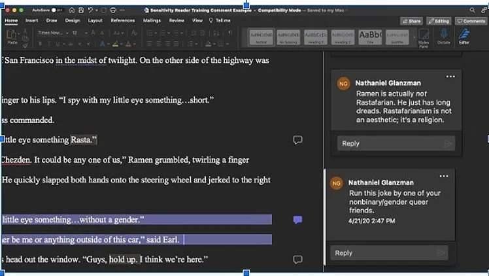Click Reply field under nonbinary joke comment
The width and height of the screenshot is (489, 276).
(x=389, y=253)
